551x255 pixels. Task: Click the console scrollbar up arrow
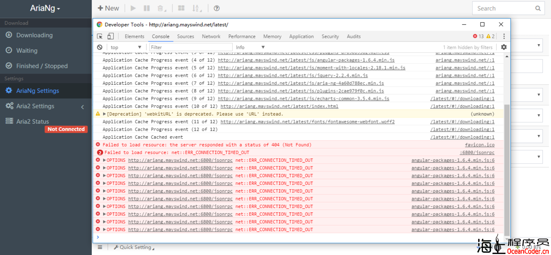pyautogui.click(x=507, y=56)
